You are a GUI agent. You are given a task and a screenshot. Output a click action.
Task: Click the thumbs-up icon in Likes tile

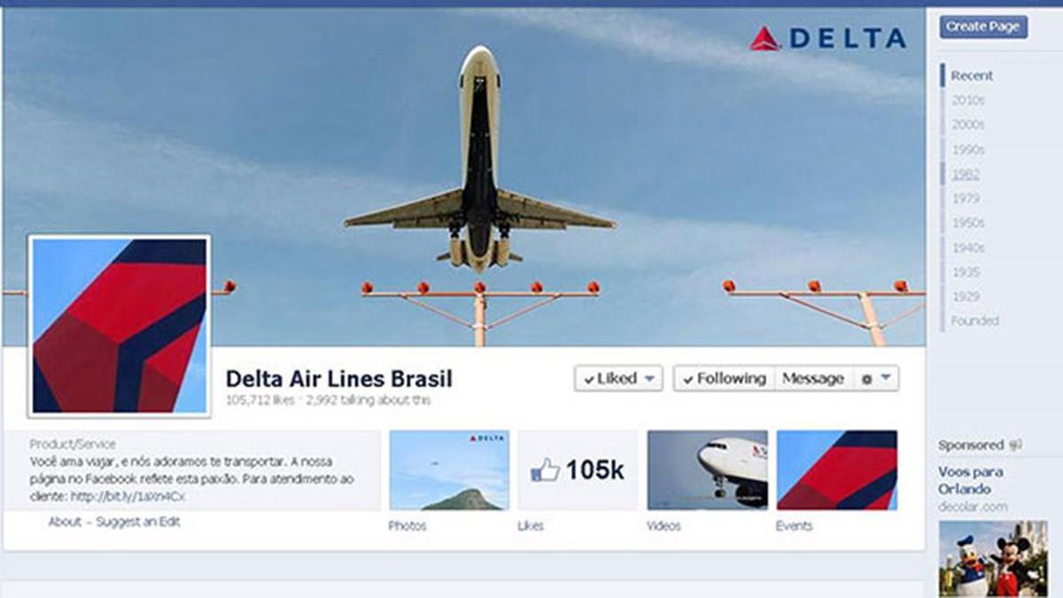pyautogui.click(x=545, y=470)
